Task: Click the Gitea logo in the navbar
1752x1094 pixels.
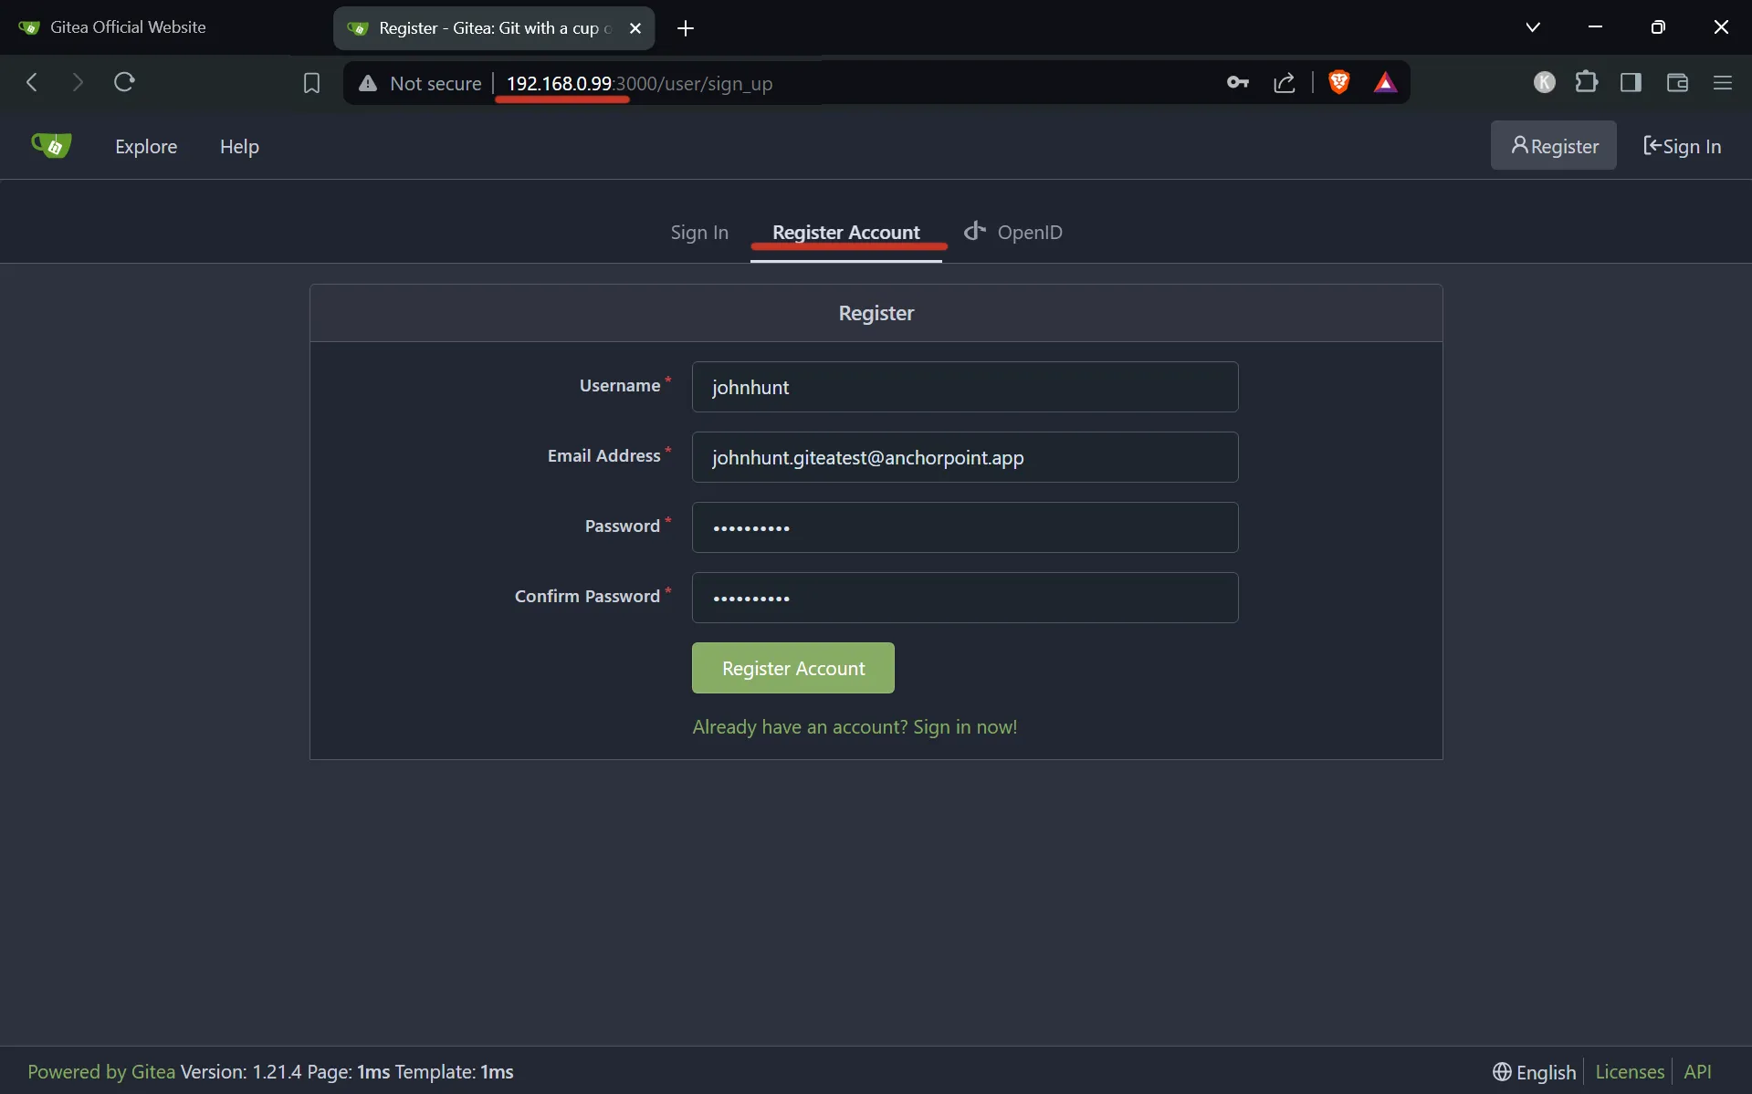Action: (x=51, y=145)
